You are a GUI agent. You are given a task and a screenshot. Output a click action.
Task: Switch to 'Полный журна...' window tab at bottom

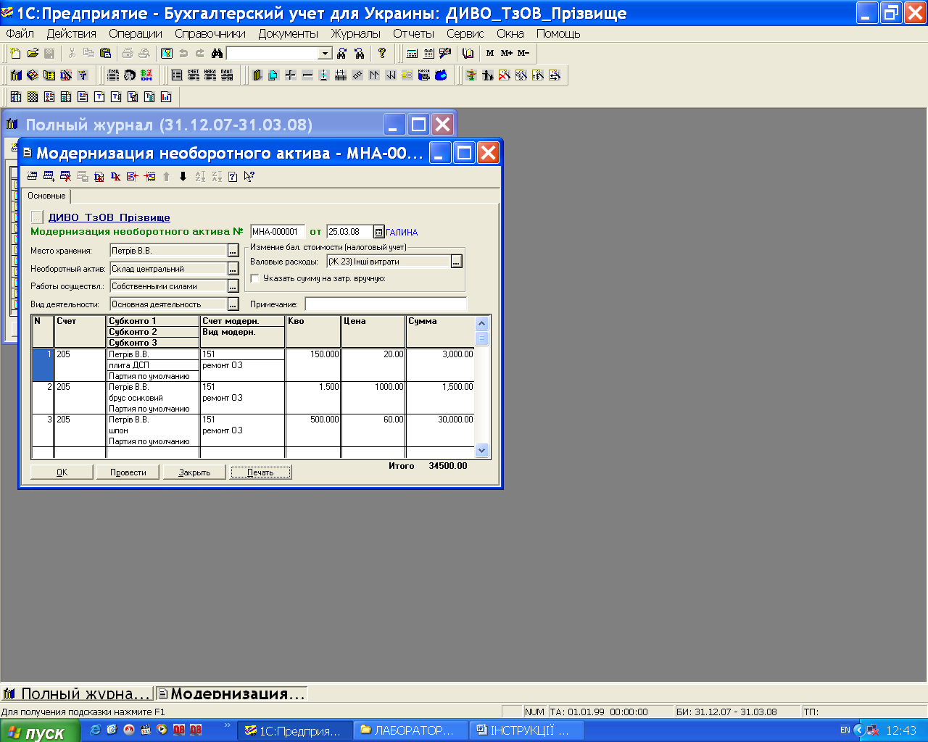pyautogui.click(x=78, y=693)
